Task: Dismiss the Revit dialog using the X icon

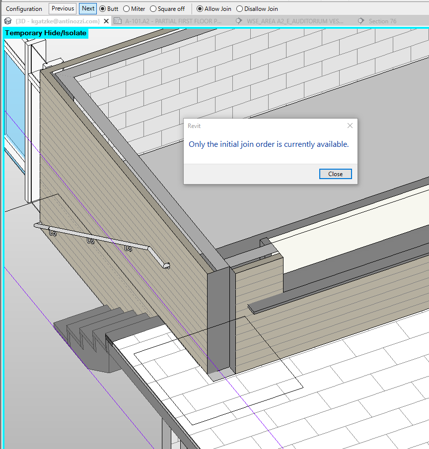Action: pyautogui.click(x=350, y=126)
